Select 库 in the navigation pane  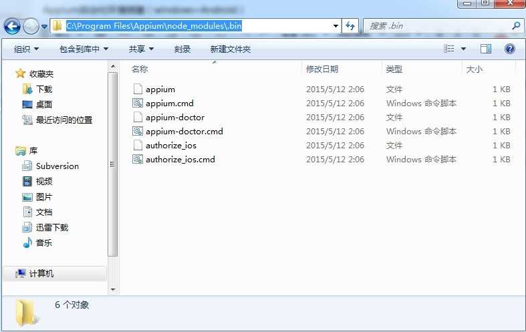point(33,150)
